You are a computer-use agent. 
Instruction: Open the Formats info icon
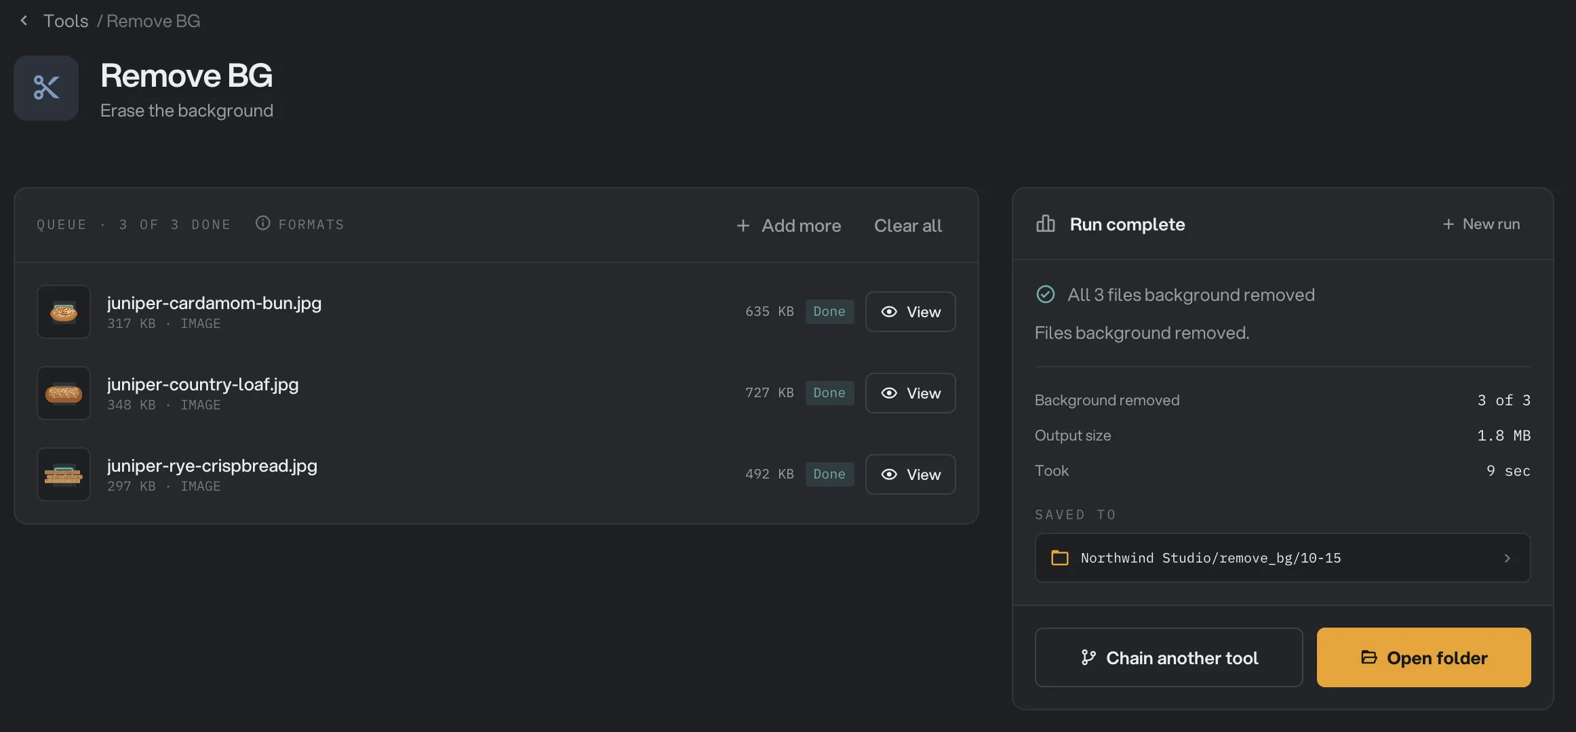(x=262, y=223)
